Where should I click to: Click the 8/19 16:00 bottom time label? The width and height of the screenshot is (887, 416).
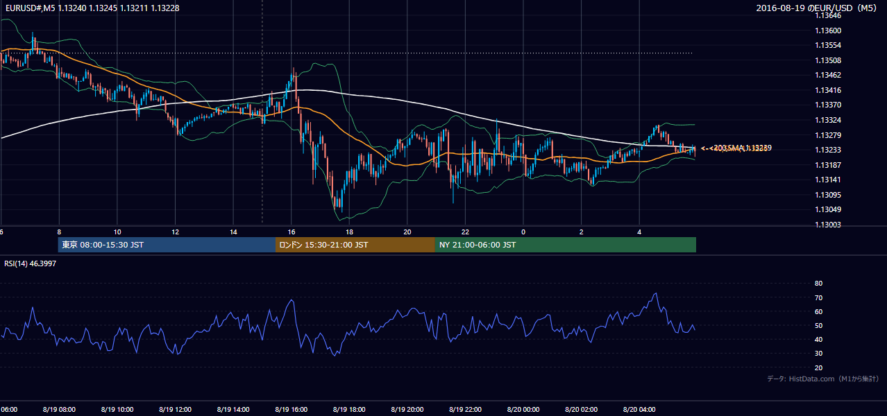coord(291,410)
